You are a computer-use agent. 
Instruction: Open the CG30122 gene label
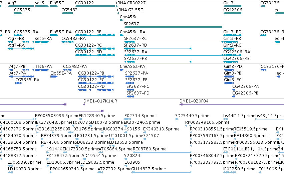coord(84,3)
